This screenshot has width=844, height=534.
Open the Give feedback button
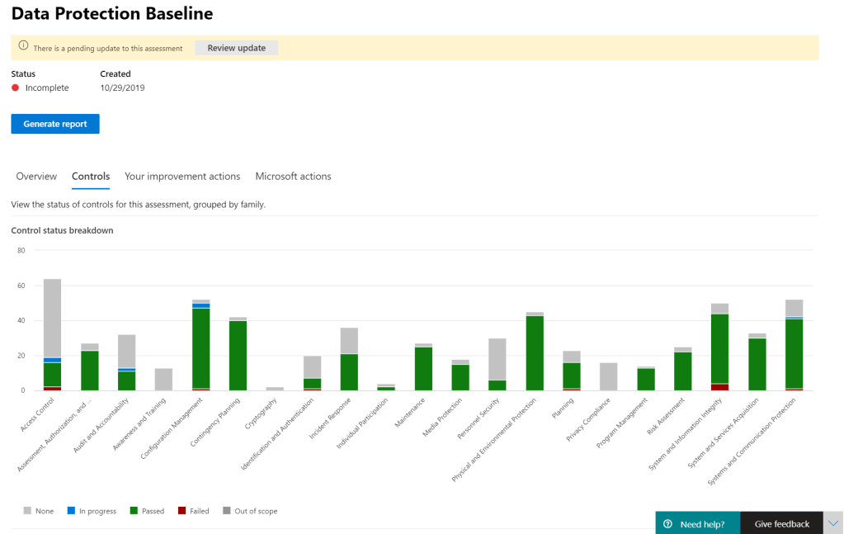[781, 524]
